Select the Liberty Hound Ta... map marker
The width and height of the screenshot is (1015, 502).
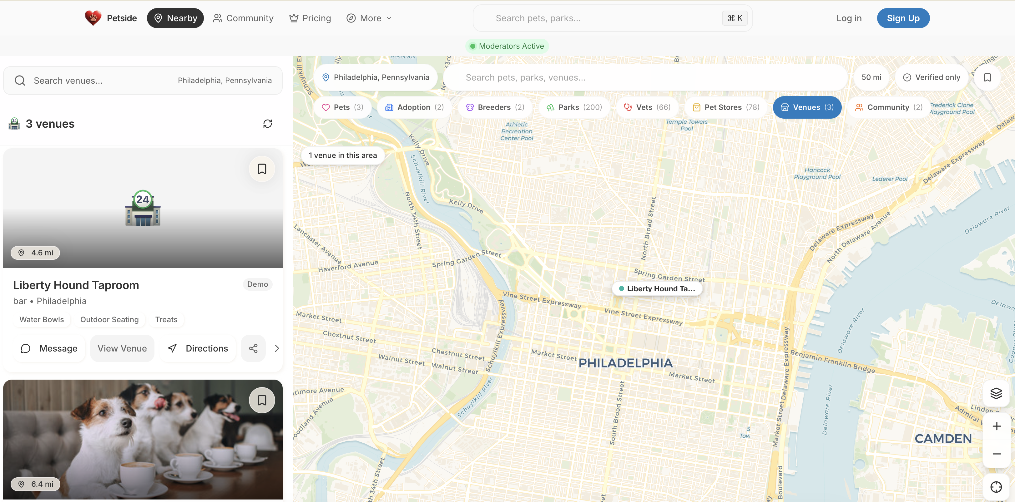657,288
